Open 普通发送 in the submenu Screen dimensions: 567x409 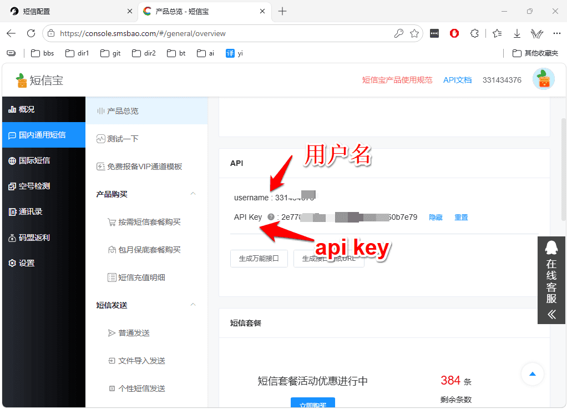click(146, 333)
